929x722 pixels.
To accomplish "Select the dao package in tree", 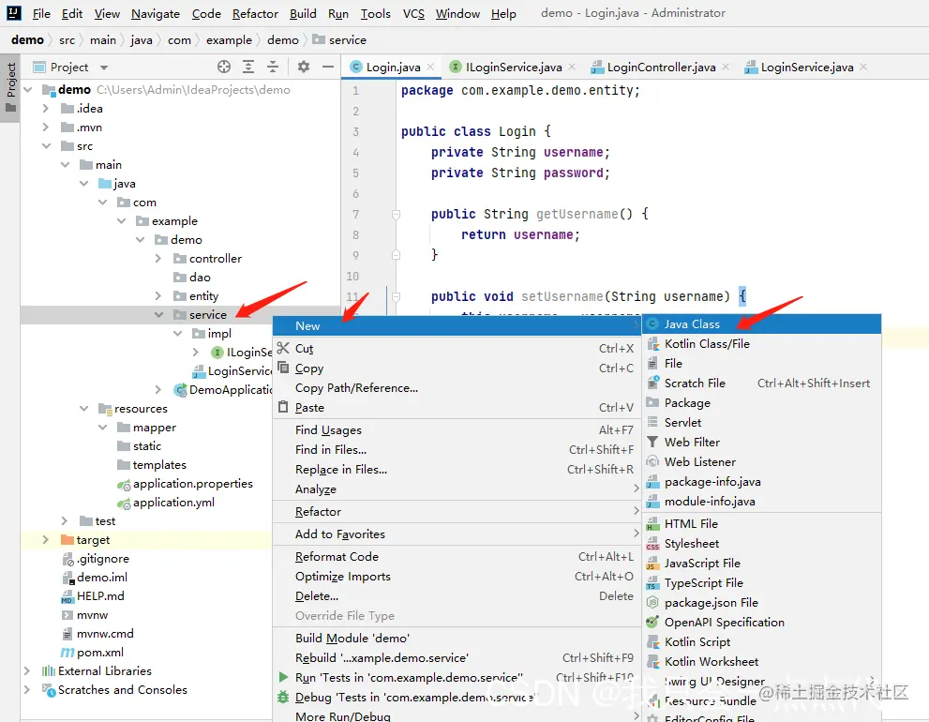I will point(200,278).
